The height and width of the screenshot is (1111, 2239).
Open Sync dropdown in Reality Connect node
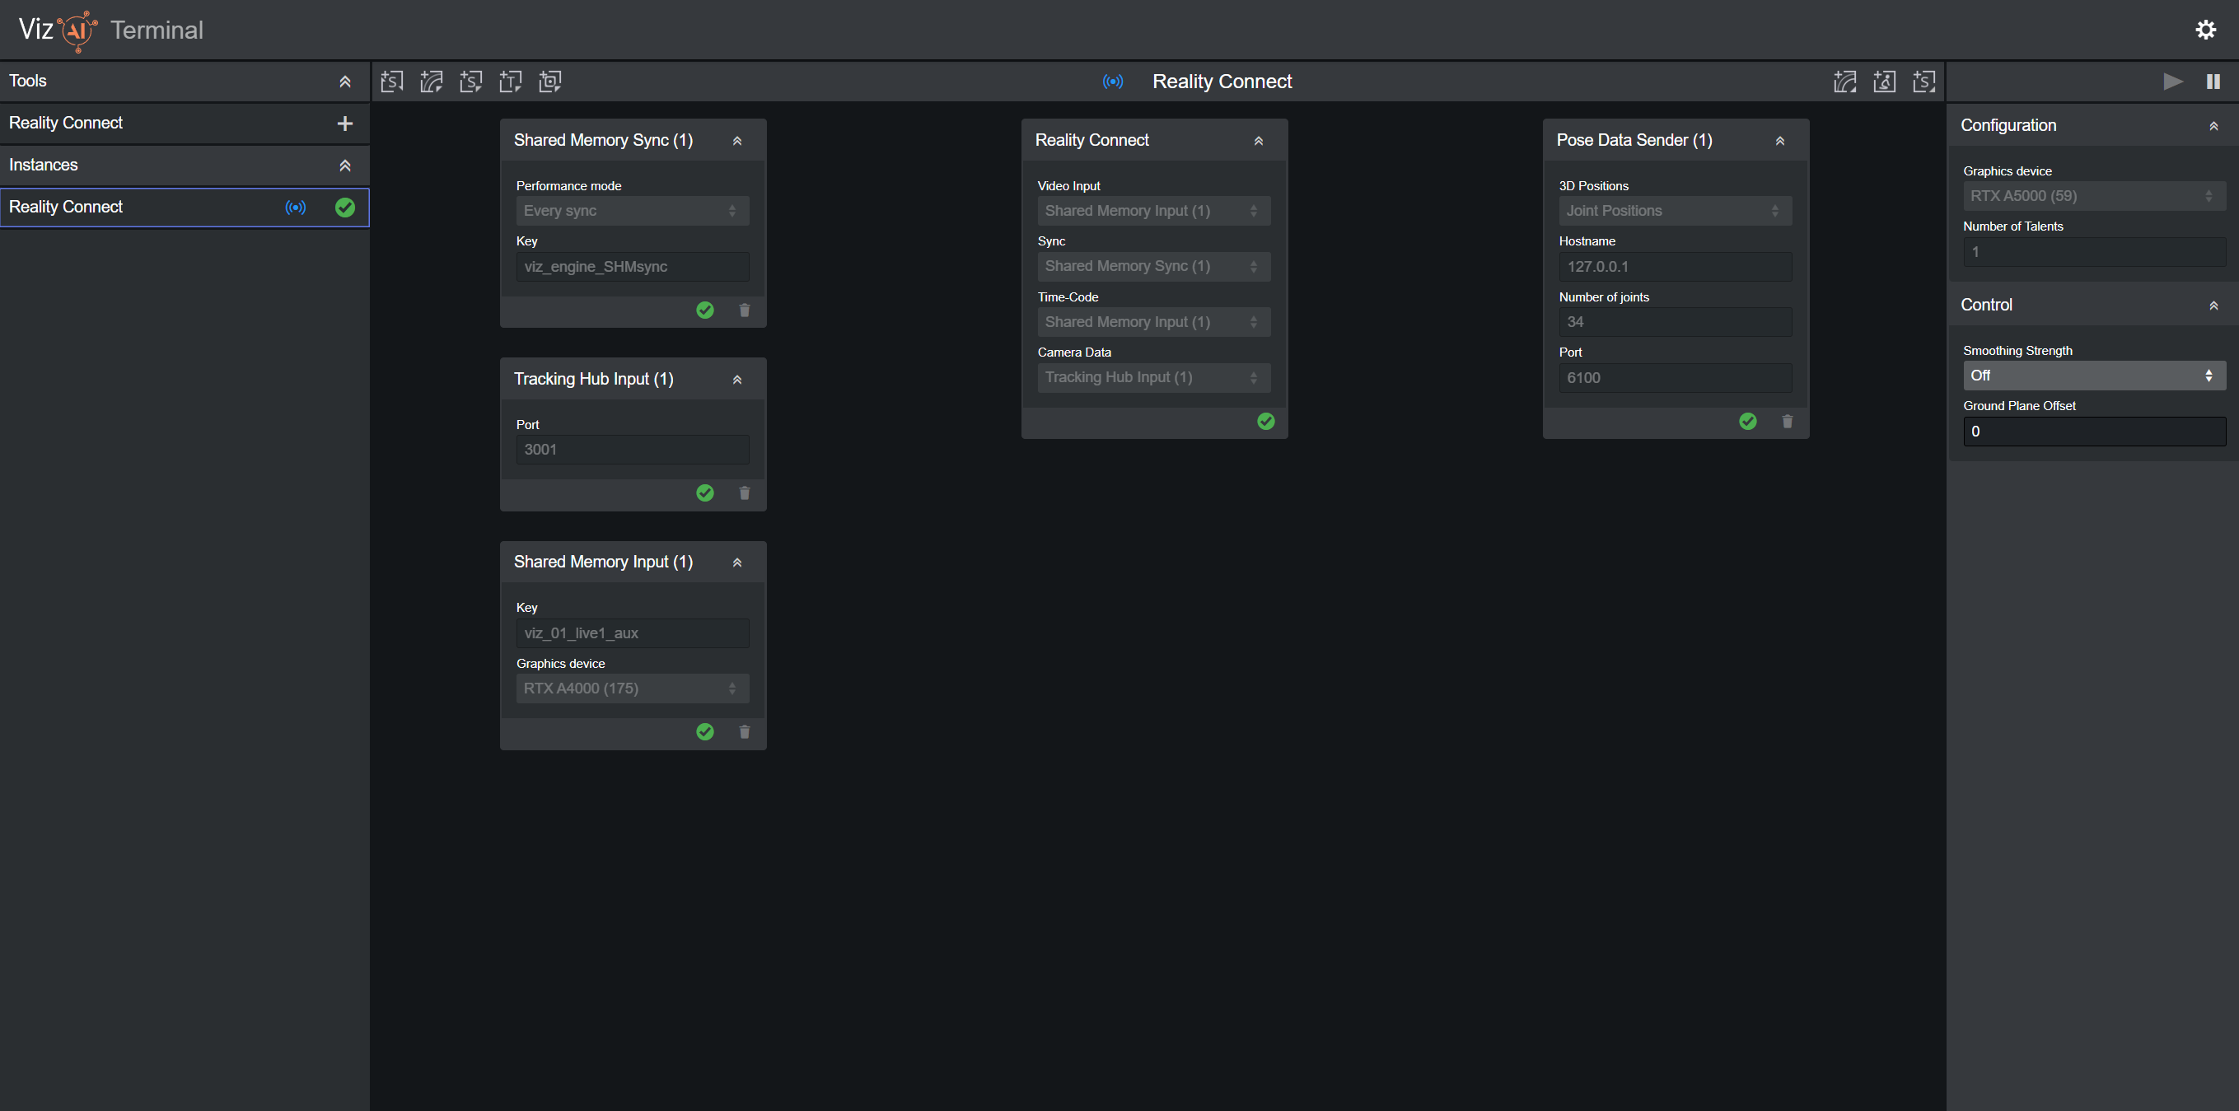point(1154,267)
